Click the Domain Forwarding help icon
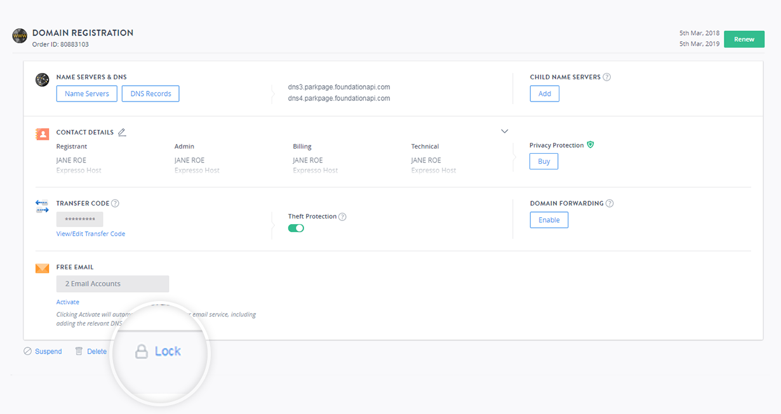The width and height of the screenshot is (781, 414). [x=610, y=204]
